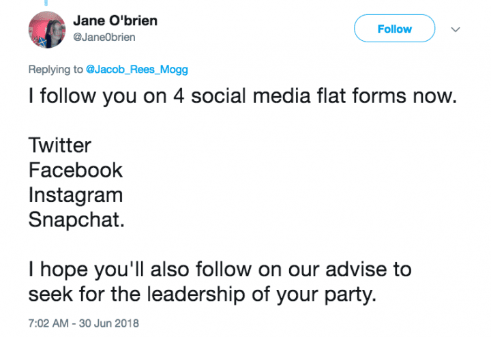Select the word Instagram in the tweet
This screenshot has height=337, width=491.
(x=76, y=196)
